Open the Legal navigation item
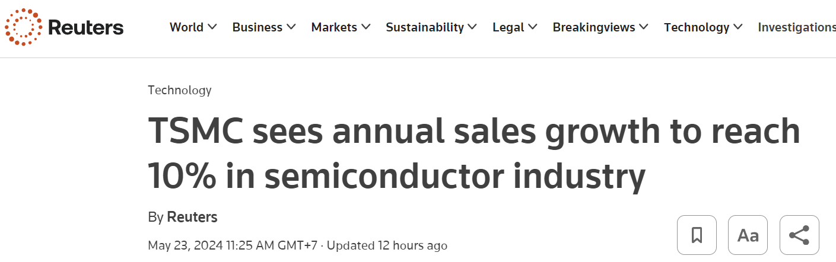The image size is (836, 262). coord(508,27)
